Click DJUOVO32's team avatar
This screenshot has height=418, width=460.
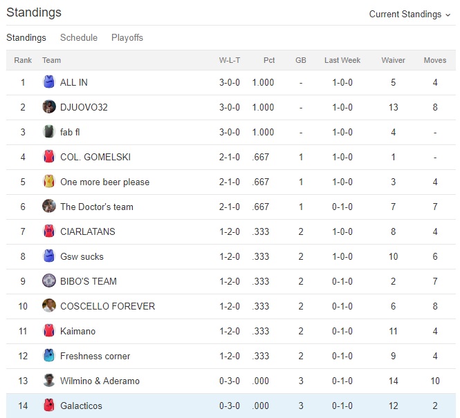pyautogui.click(x=48, y=107)
